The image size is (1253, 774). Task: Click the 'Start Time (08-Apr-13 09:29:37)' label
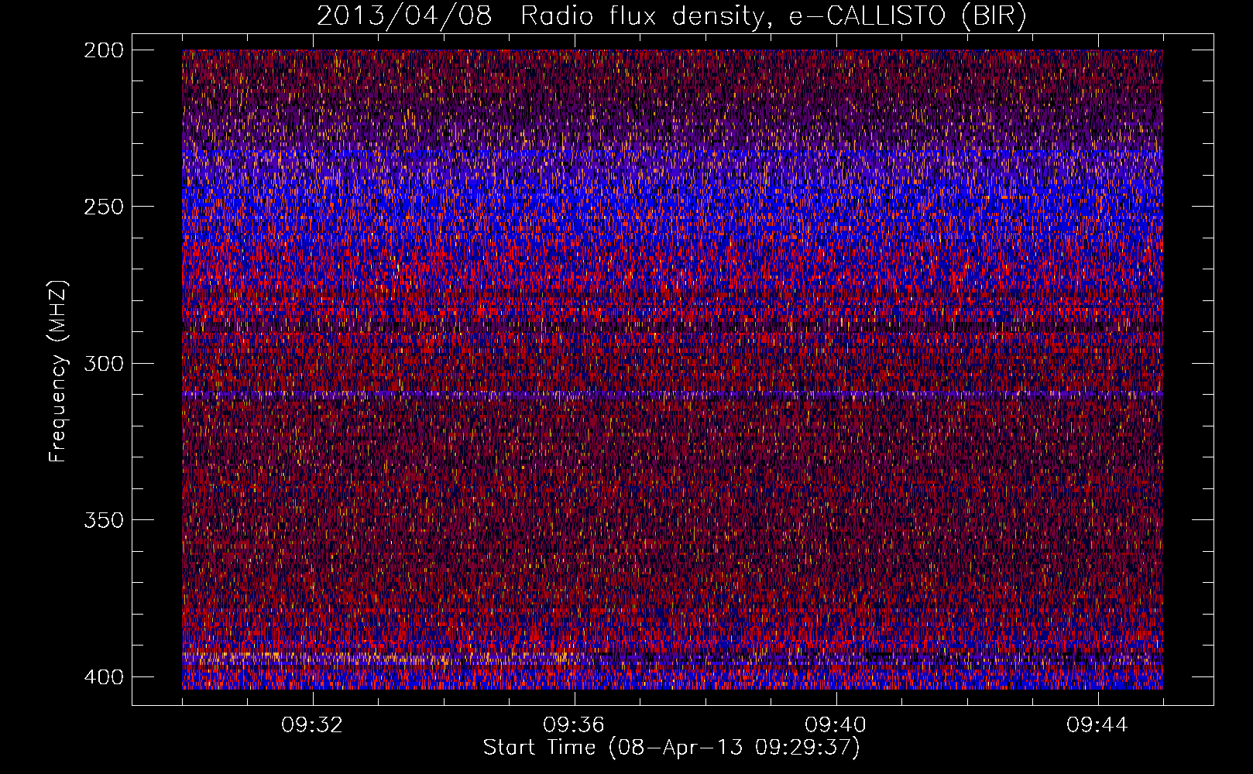click(x=671, y=748)
